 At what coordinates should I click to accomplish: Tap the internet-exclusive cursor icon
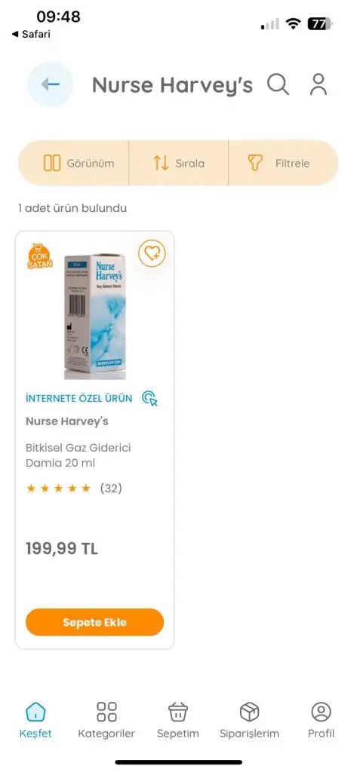149,398
